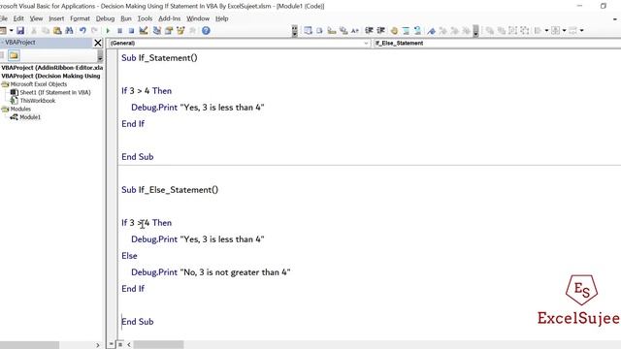Comment the selected block

pos(406,30)
